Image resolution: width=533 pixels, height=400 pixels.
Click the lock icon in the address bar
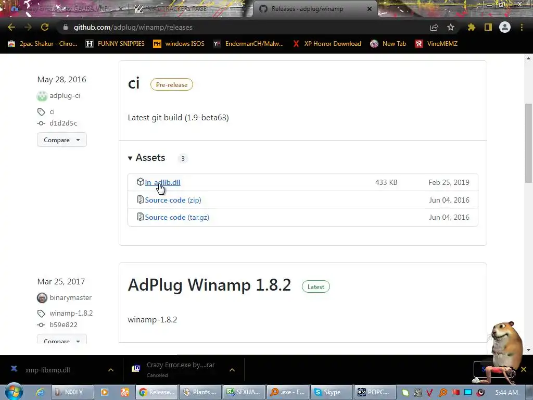click(x=66, y=27)
